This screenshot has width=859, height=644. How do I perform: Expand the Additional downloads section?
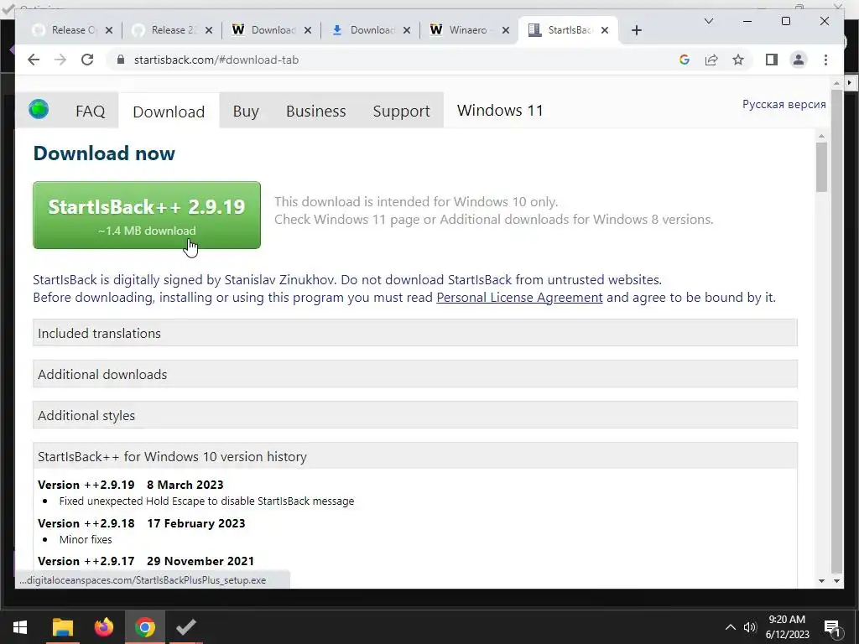click(415, 374)
